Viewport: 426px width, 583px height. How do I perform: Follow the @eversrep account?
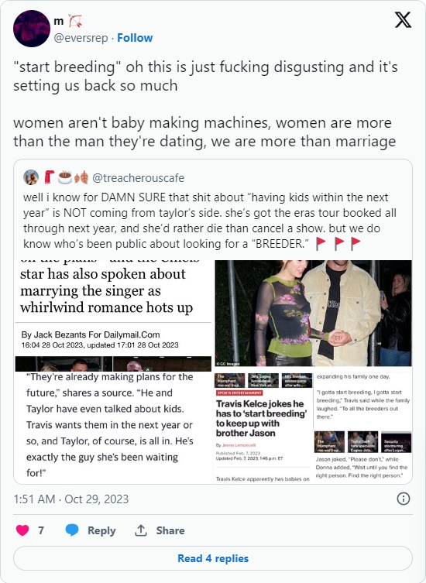coord(135,38)
